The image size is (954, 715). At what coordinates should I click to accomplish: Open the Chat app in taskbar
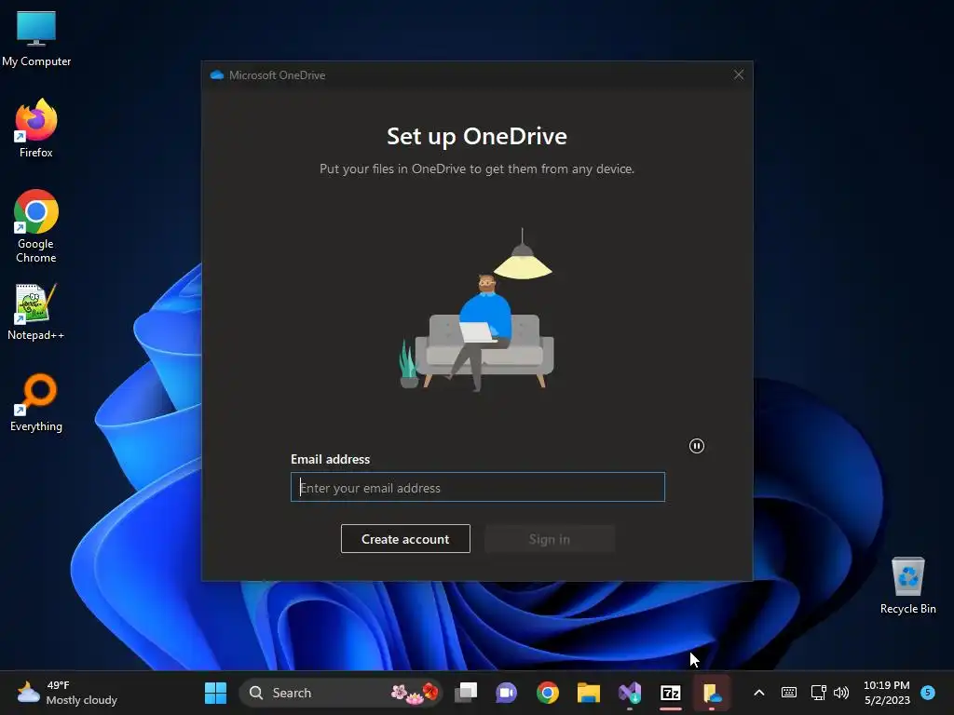tap(506, 693)
